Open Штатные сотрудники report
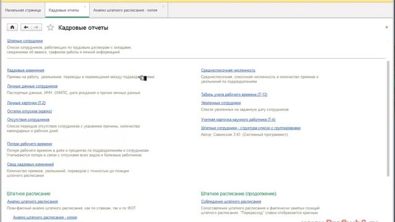This screenshot has height=222, width=395. point(25,41)
